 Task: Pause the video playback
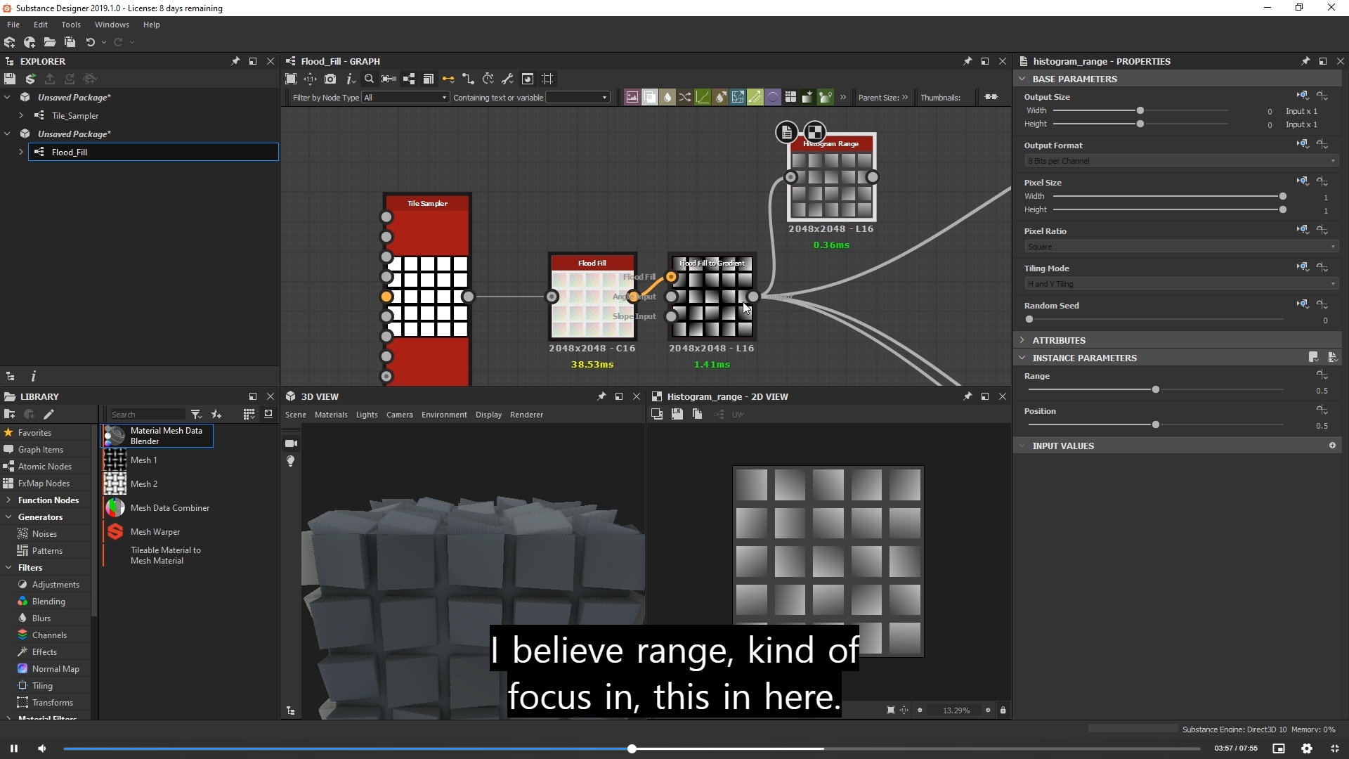[13, 748]
